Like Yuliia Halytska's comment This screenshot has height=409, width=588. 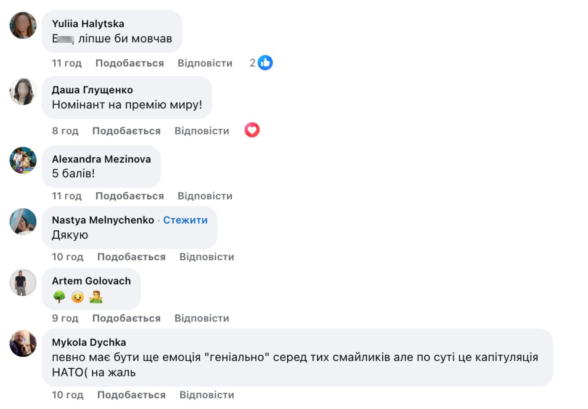tap(130, 63)
